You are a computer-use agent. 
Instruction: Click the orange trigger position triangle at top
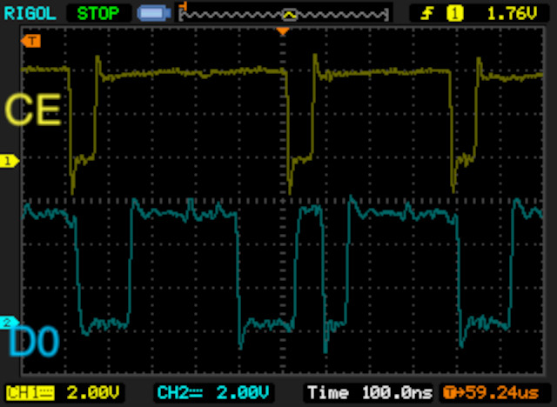283,31
